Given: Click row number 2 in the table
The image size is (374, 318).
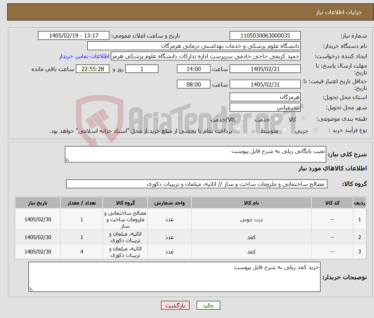Looking at the screenshot, I should coord(360,237).
